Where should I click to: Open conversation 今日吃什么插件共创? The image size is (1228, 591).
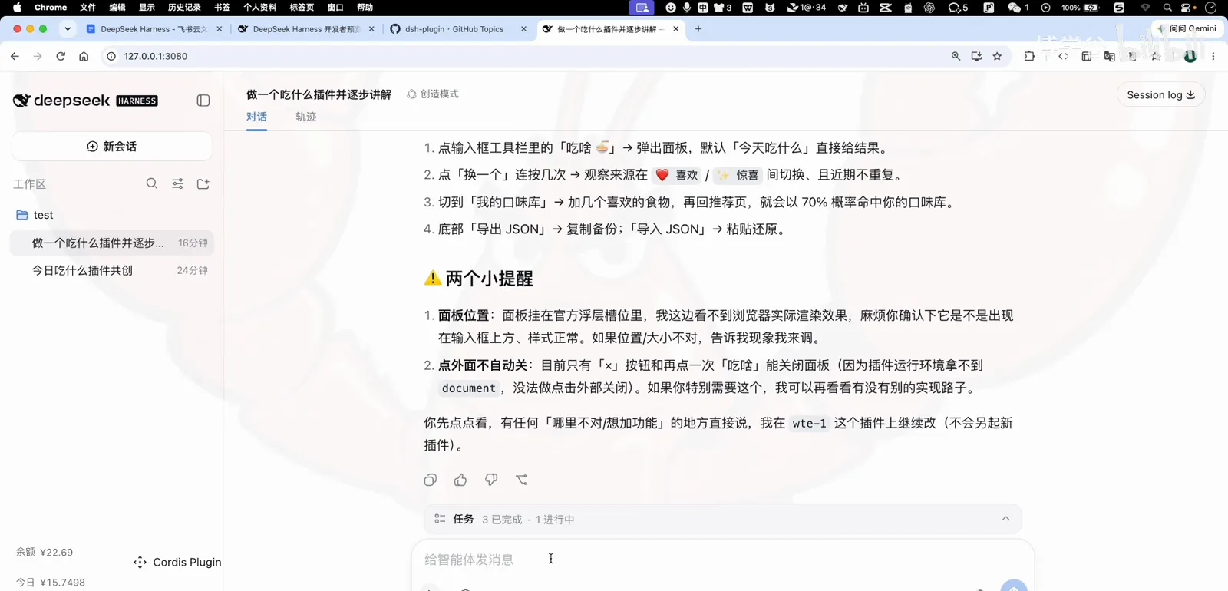112,270
